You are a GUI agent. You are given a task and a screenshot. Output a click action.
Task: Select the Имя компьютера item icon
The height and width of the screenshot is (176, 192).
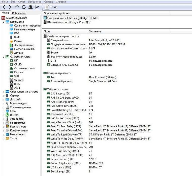11,29
